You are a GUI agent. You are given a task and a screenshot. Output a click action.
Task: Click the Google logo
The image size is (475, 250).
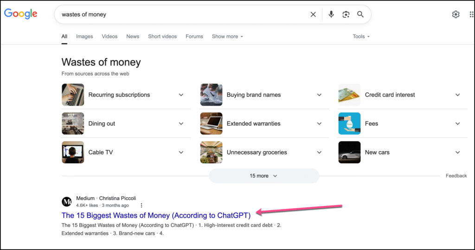click(21, 14)
